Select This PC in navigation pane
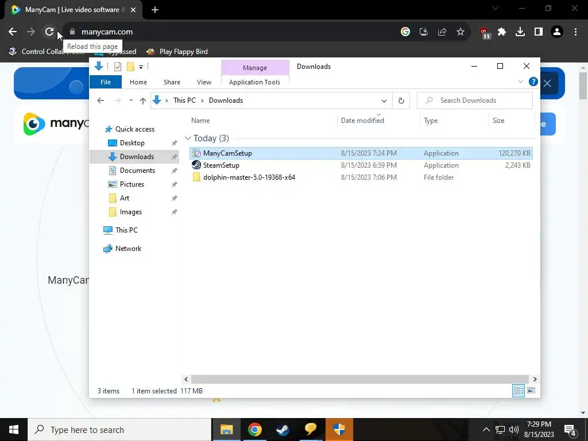This screenshot has height=441, width=588. click(x=126, y=230)
